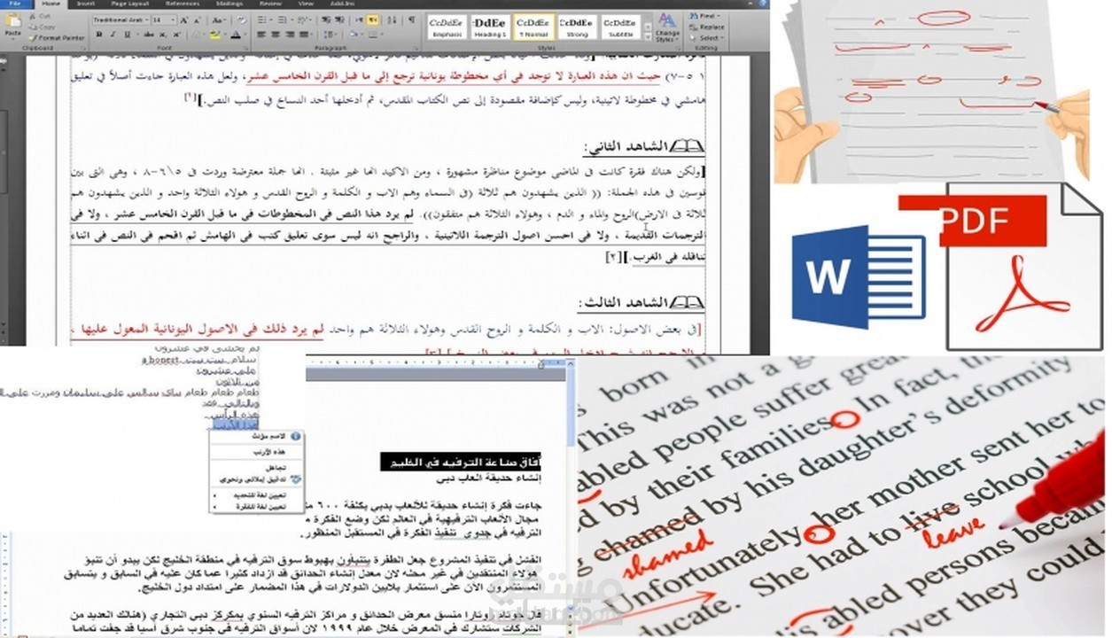Open the highlight color dropdown arrow
Viewport: 1112px width, 638px height.
point(225,35)
